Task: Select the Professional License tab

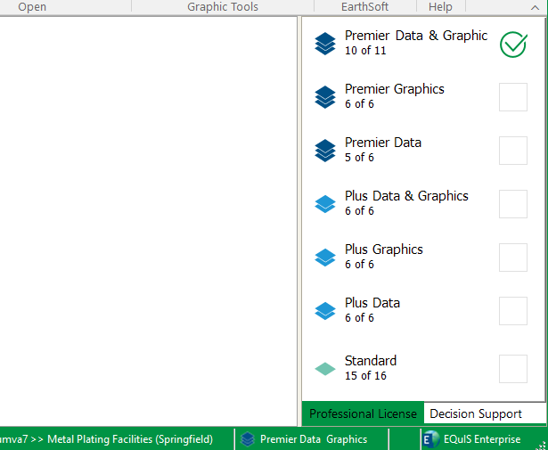Action: [x=363, y=413]
